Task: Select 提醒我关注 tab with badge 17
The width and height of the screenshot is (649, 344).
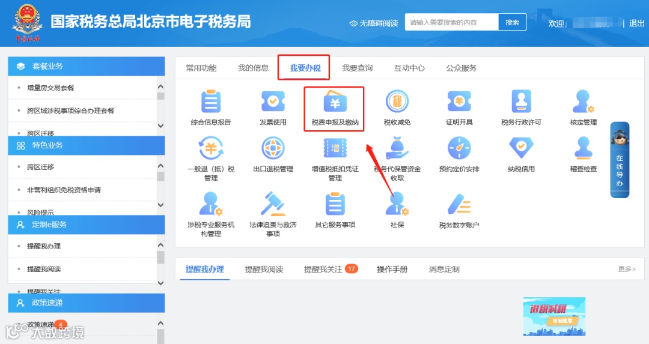Action: (331, 269)
